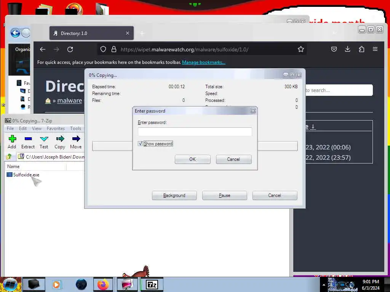Viewport: 390px width, 292px height.
Task: Select Sulfoxide.exe in 7-Zip list
Action: [26, 175]
